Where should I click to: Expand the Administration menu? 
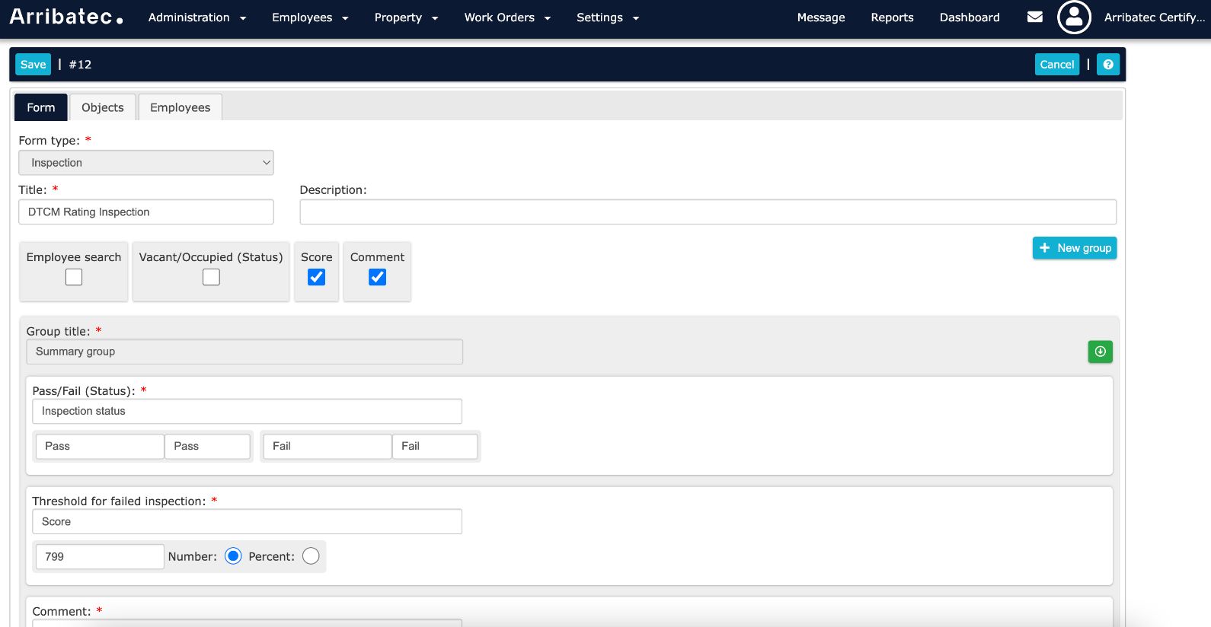pos(197,18)
